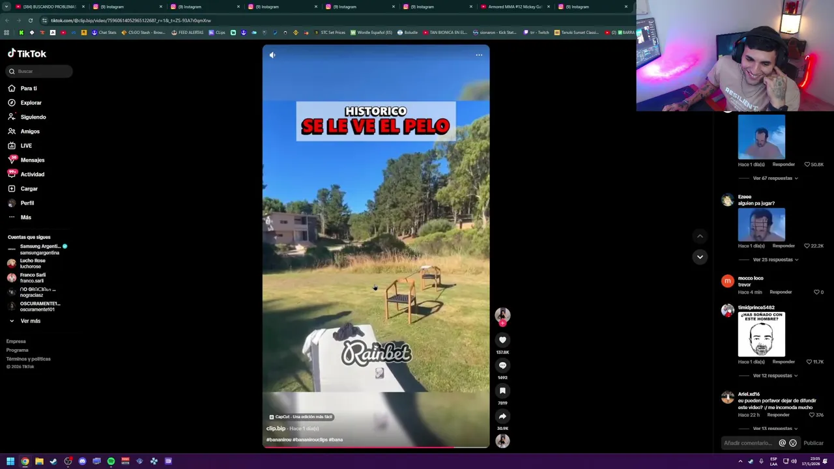Focus the Buscar search field

click(40, 71)
